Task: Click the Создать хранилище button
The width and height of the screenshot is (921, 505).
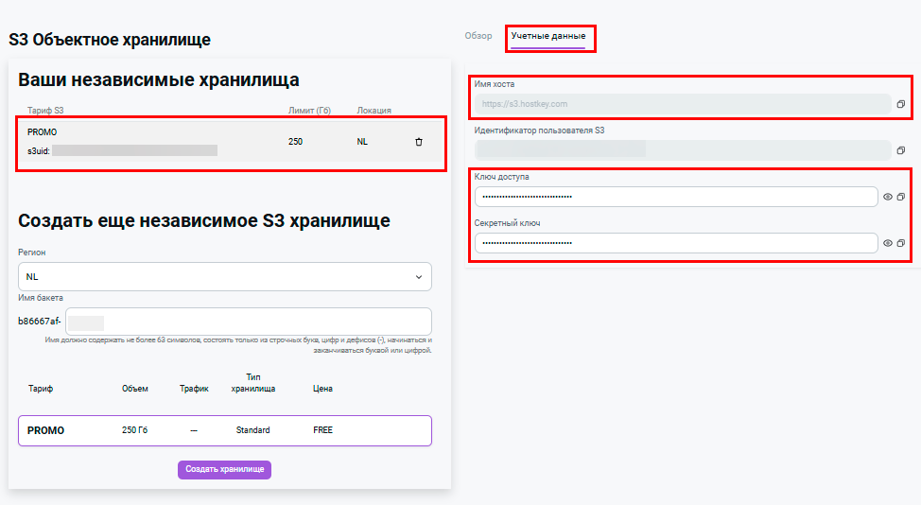Action: [224, 469]
